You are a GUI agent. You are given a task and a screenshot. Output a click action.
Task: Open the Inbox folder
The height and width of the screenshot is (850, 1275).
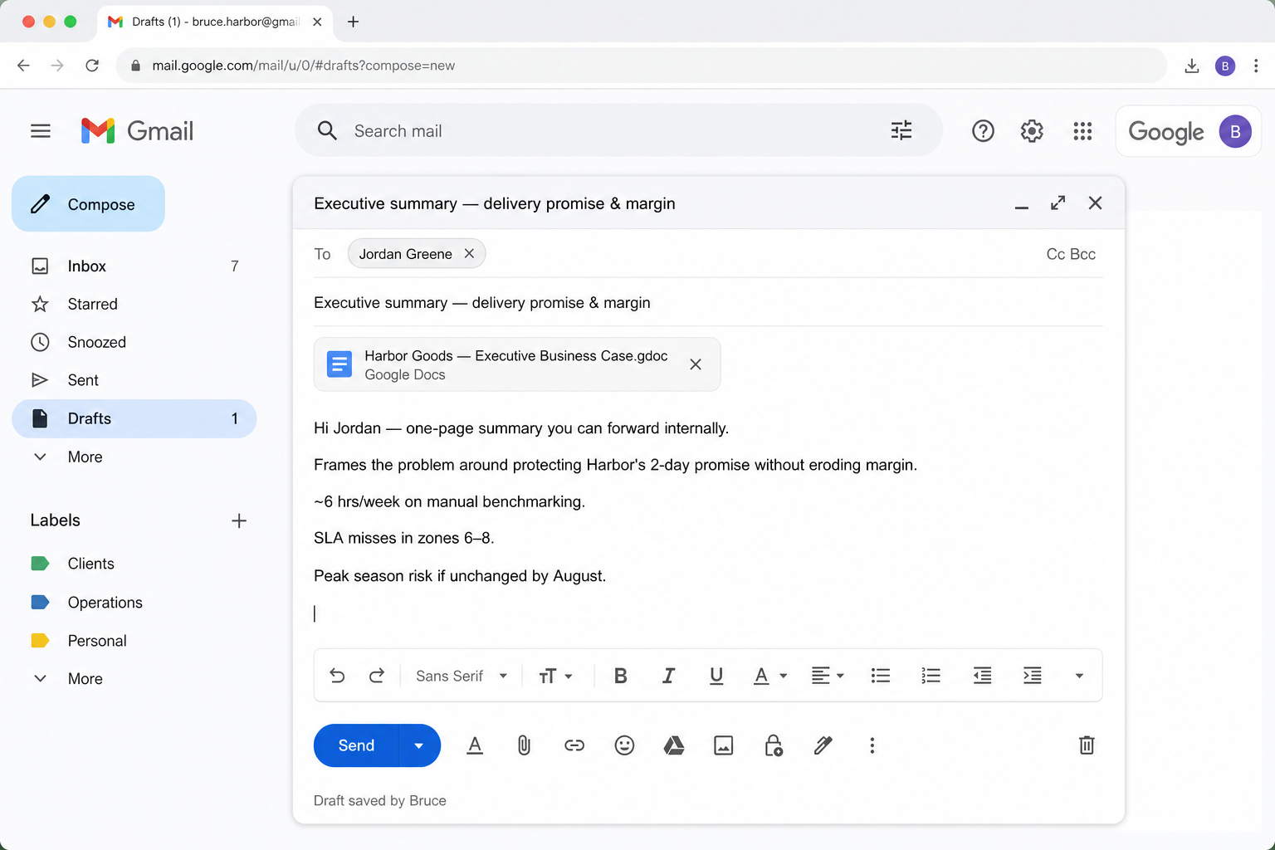pos(134,266)
